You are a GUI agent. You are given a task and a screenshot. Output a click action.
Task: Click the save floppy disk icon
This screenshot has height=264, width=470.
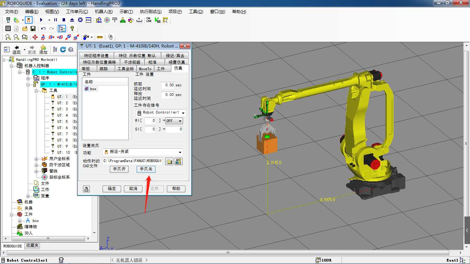[33, 29]
